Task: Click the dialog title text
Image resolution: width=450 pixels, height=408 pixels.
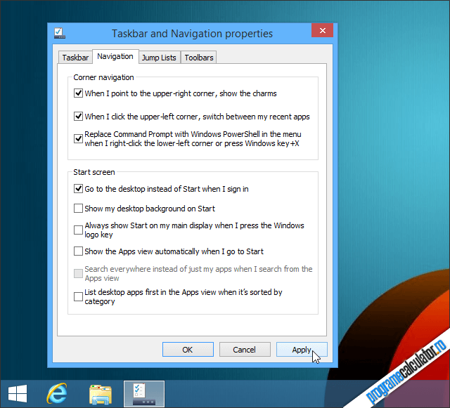Action: [x=192, y=34]
